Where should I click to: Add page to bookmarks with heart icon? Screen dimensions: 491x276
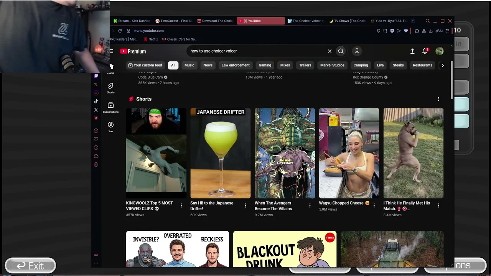pyautogui.click(x=406, y=31)
